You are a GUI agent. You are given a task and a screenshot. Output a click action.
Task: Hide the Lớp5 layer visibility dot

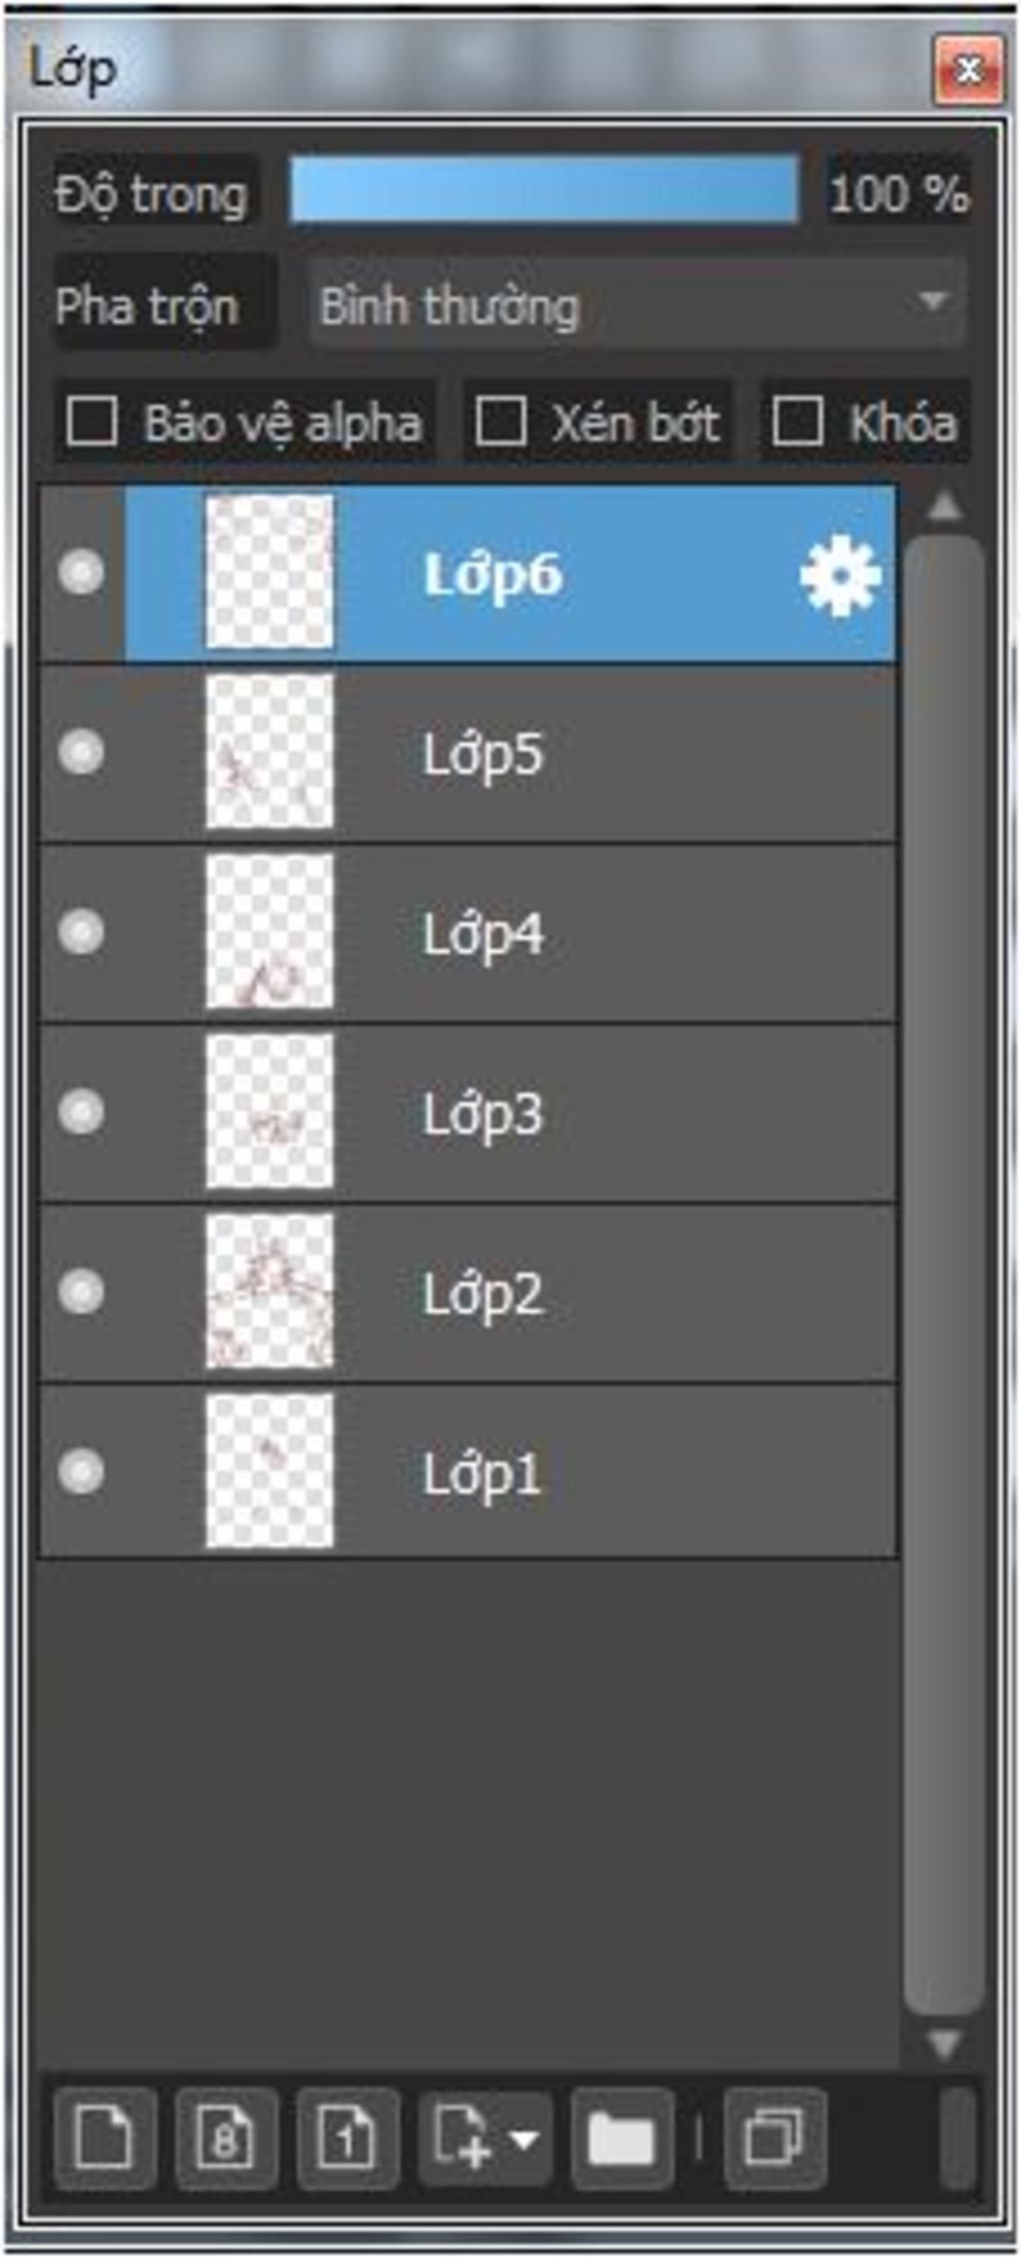coord(81,752)
